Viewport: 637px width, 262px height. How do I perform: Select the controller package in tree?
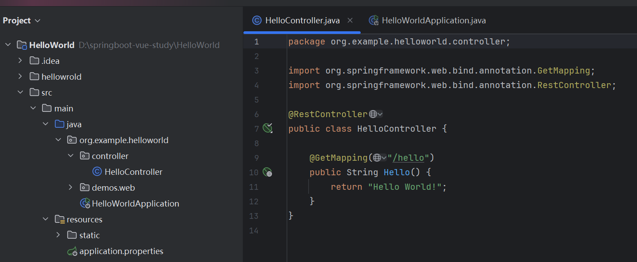click(110, 156)
